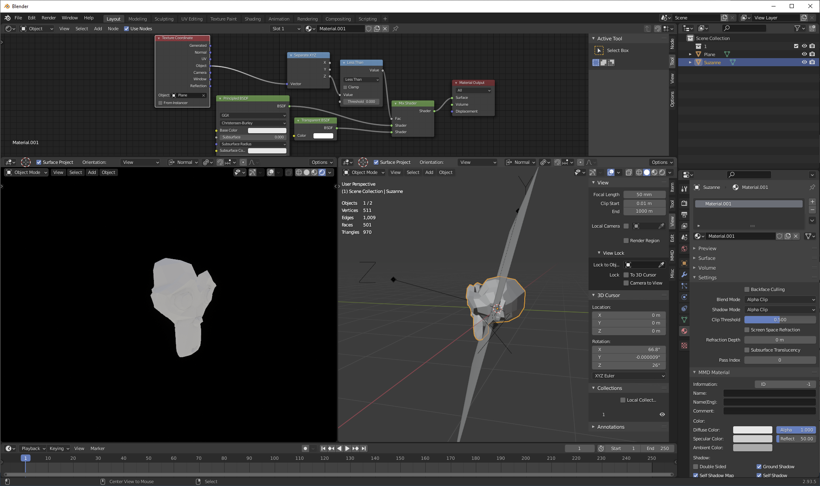Play the animation forward
Viewport: 820px width, 486px height.
pyautogui.click(x=347, y=448)
